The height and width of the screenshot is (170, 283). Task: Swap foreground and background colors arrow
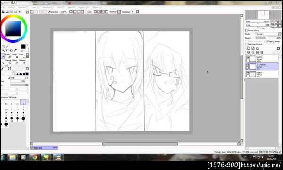point(27,46)
